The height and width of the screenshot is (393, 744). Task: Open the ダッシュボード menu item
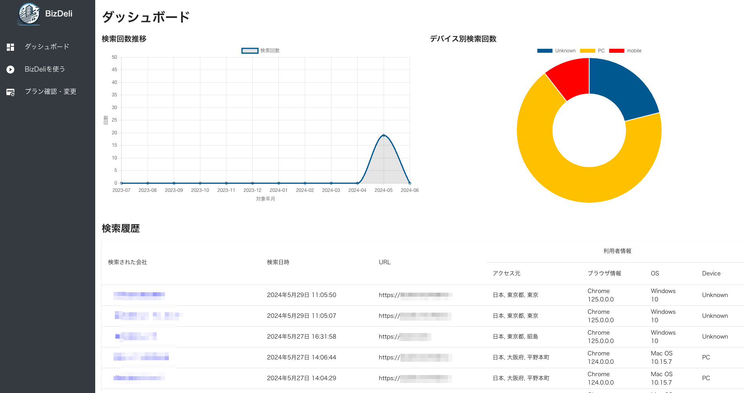click(x=47, y=47)
